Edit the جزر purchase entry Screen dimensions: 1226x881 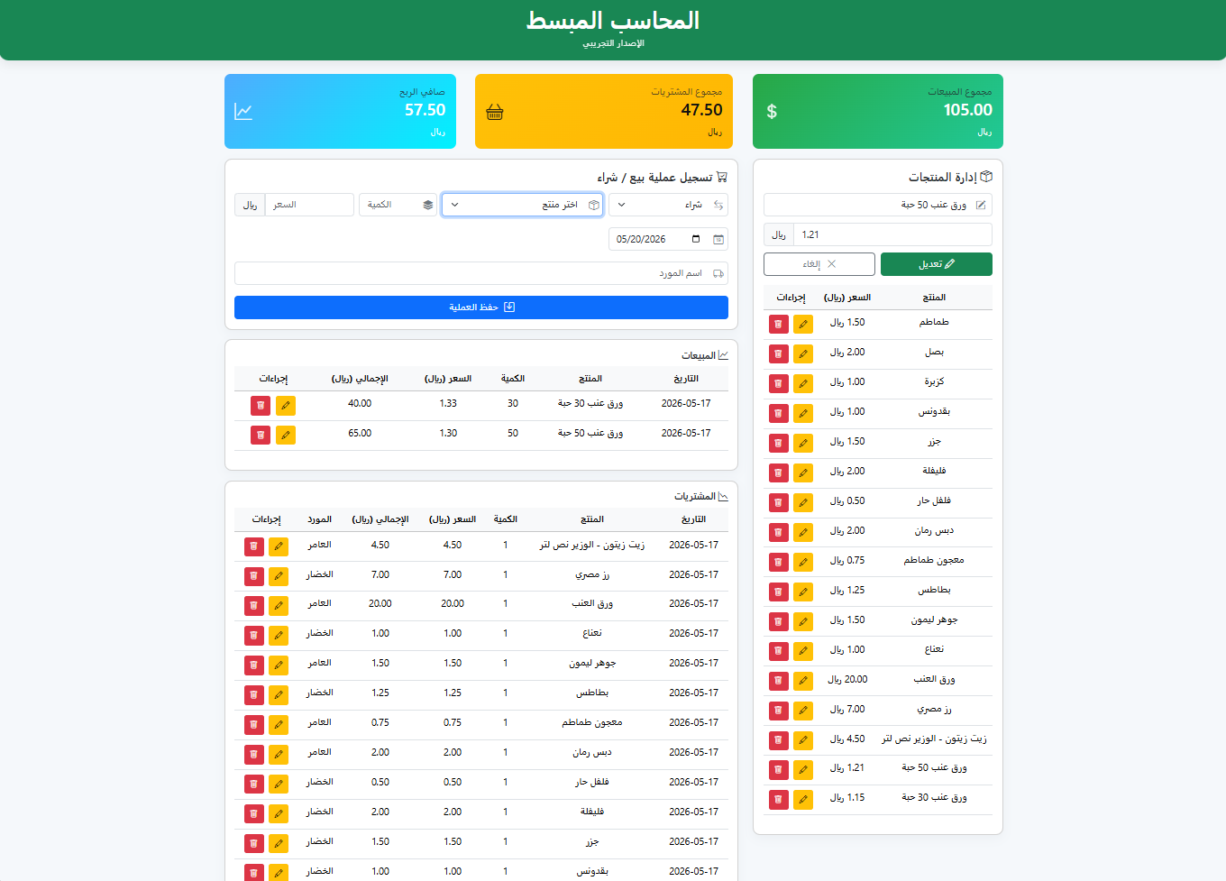click(x=279, y=844)
